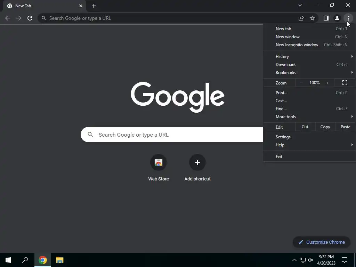Expand the Help submenu
Viewport: 356px width, 267px height.
(309, 145)
